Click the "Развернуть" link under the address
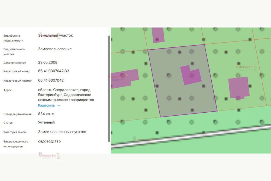Image resolution: width=271 pixels, height=181 pixels. point(46,106)
